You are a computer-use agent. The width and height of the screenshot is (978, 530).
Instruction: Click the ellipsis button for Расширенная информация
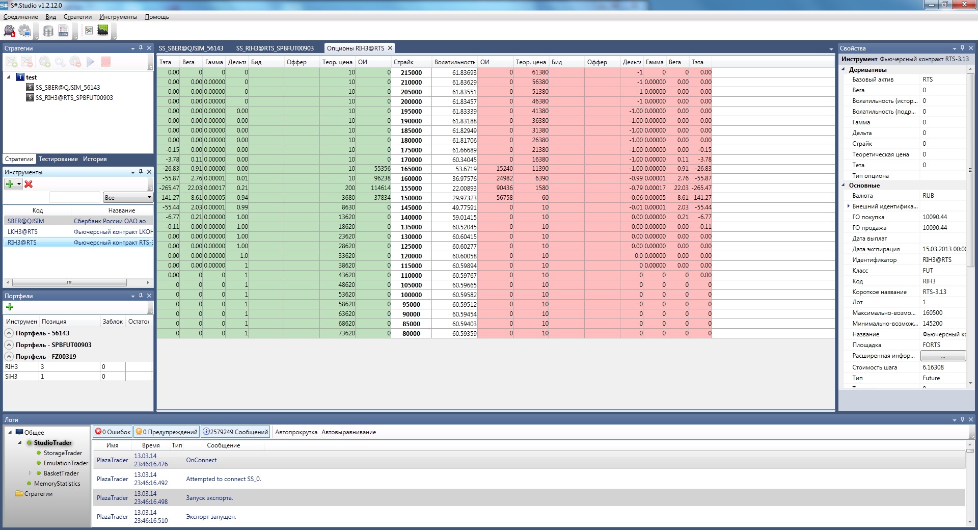[x=942, y=356]
